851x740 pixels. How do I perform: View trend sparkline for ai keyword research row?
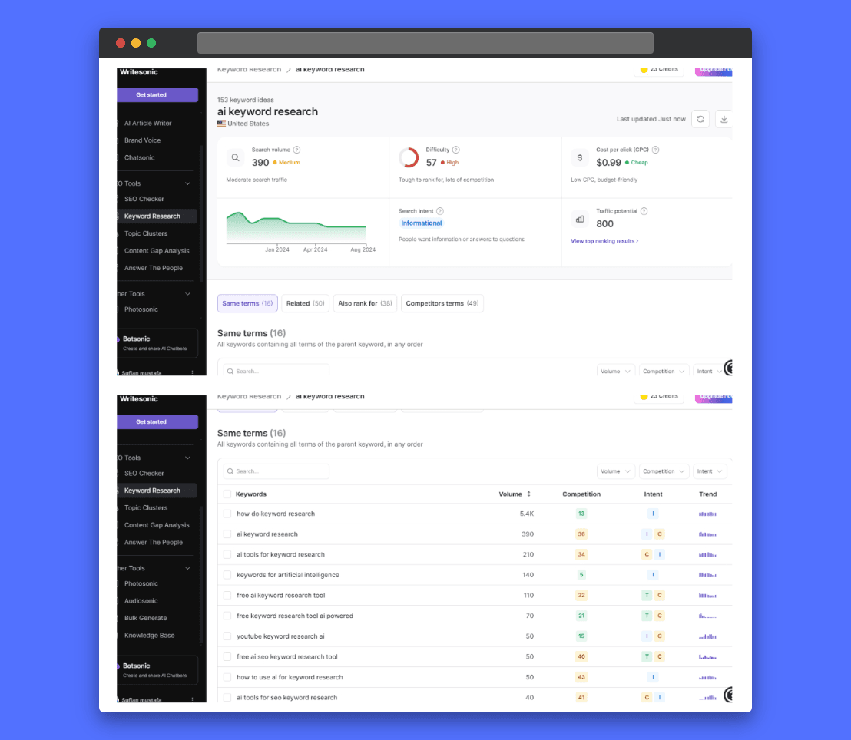pos(707,534)
